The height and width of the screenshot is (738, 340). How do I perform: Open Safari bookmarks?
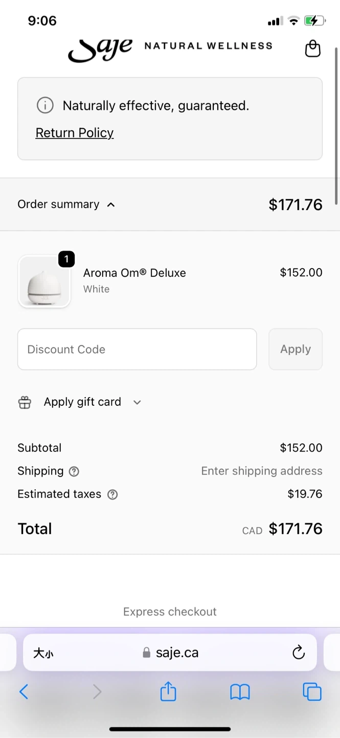(x=239, y=692)
